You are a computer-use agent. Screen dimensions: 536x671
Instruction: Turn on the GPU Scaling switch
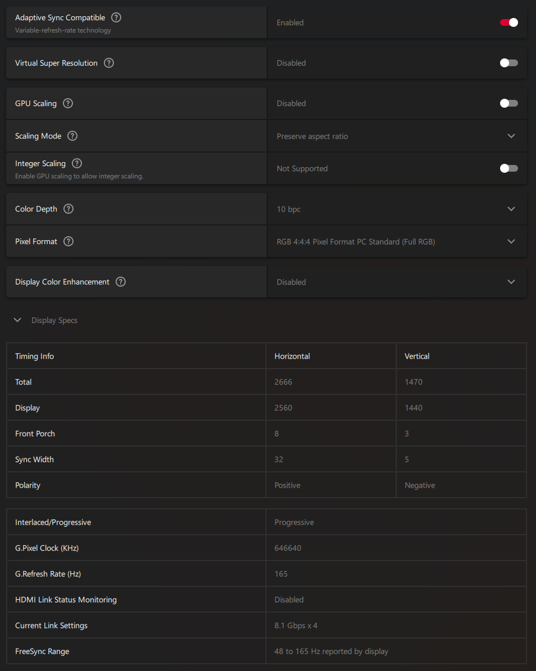click(508, 103)
